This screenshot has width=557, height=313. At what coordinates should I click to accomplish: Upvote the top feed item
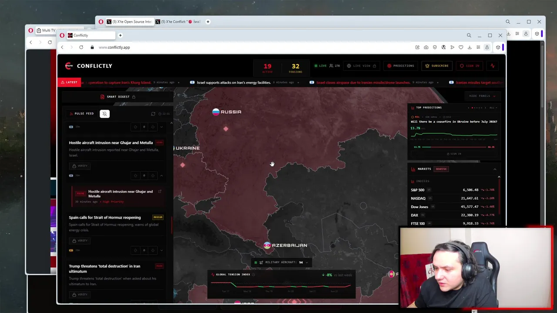pos(135,127)
